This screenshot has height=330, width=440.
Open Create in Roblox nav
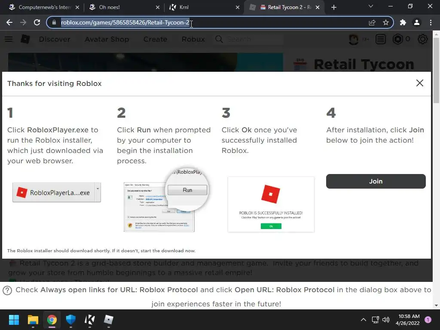pos(155,39)
